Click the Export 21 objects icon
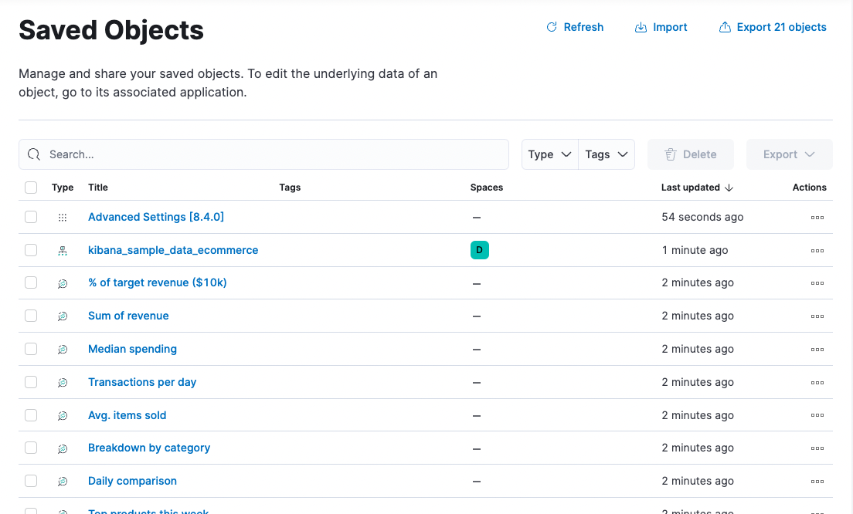Viewport: 853px width, 514px height. coord(725,28)
